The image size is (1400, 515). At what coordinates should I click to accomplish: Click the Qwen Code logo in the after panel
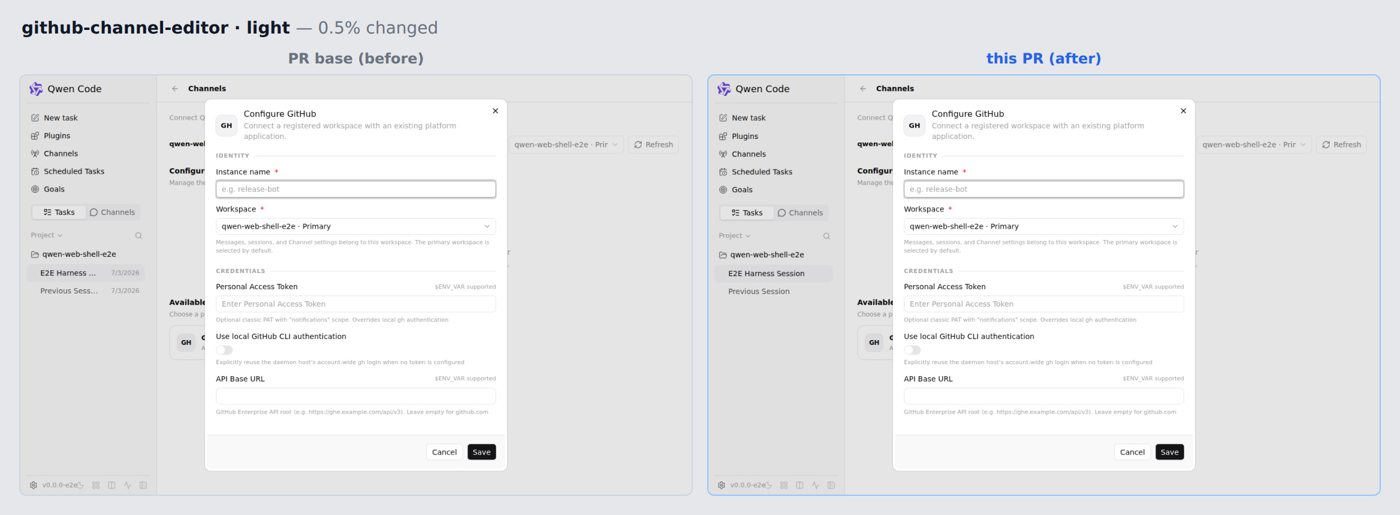(x=724, y=89)
